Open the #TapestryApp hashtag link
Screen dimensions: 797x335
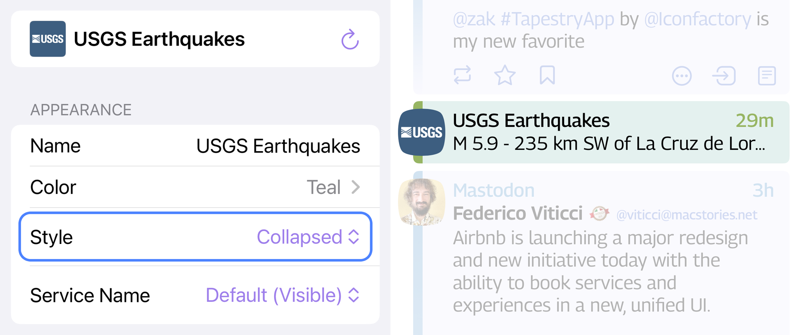tap(557, 19)
